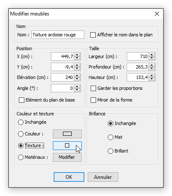Enable Afficher le nom dans le plan

pyautogui.click(x=93, y=35)
